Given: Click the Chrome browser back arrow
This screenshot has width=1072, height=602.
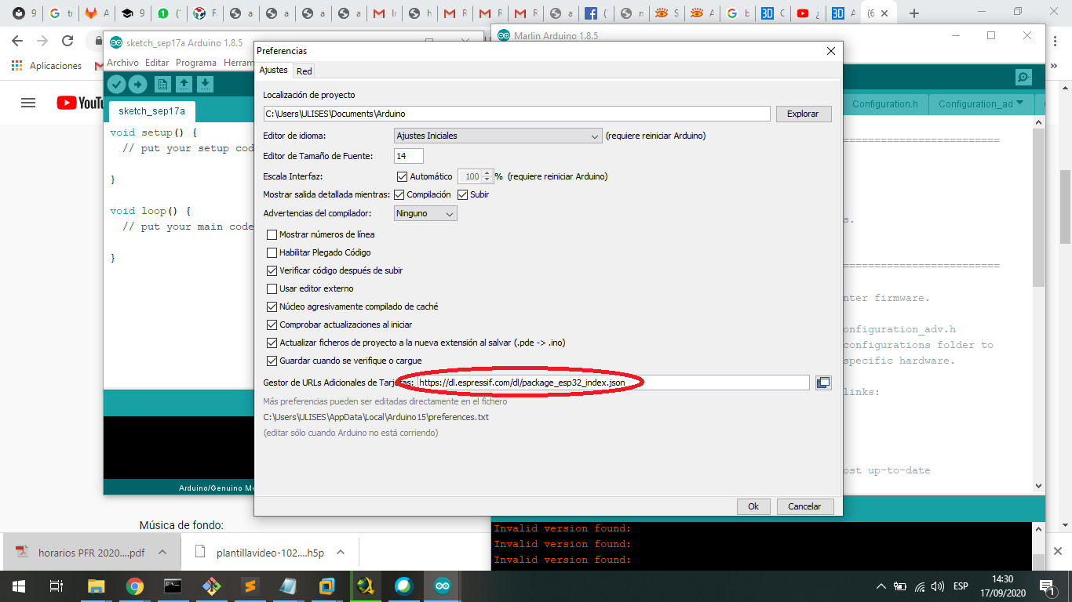Looking at the screenshot, I should pos(19,41).
